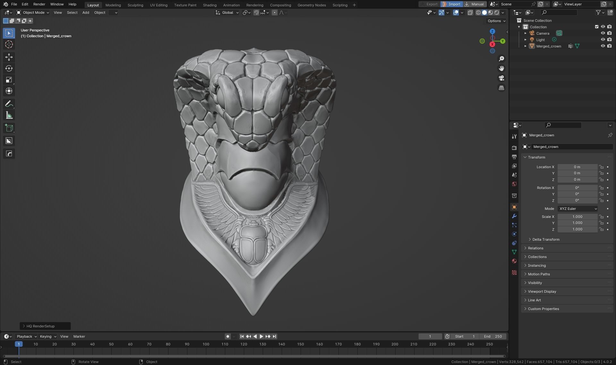Toggle the camera view icon
The height and width of the screenshot is (365, 616).
501,78
